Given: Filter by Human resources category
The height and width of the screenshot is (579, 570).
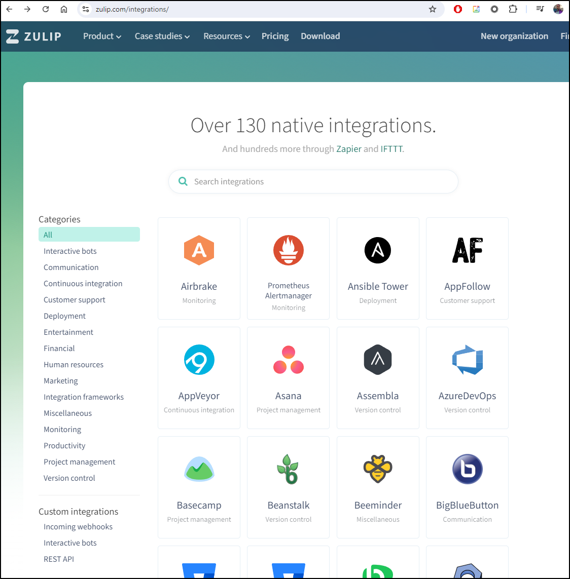Looking at the screenshot, I should (74, 365).
